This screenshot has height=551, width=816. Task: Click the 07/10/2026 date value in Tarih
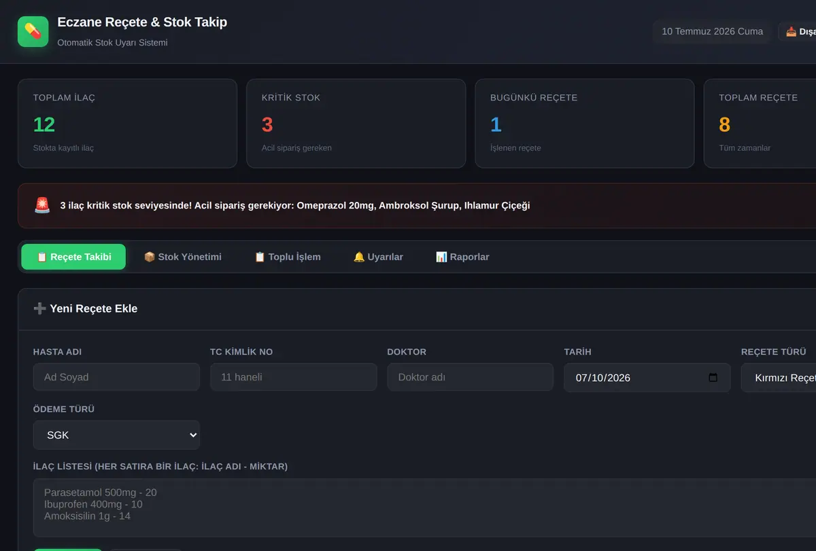pos(603,378)
